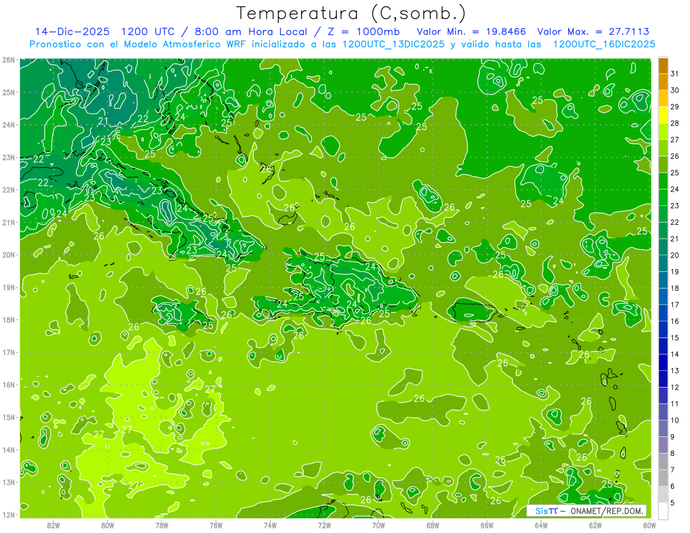Click the "80W" longitude axis label

pos(108,525)
